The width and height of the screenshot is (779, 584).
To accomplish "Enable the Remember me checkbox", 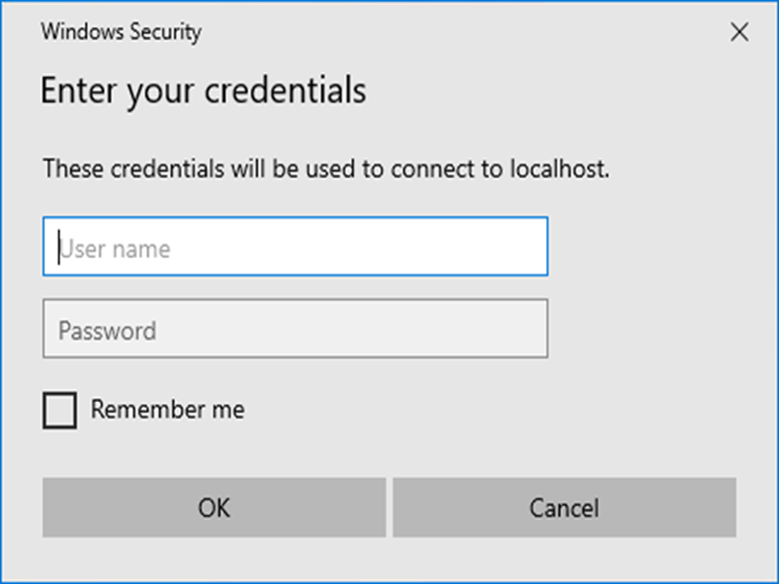I will pyautogui.click(x=59, y=410).
